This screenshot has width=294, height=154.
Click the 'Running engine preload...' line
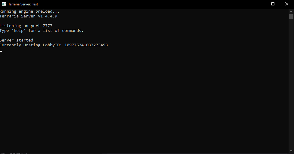pyautogui.click(x=30, y=11)
